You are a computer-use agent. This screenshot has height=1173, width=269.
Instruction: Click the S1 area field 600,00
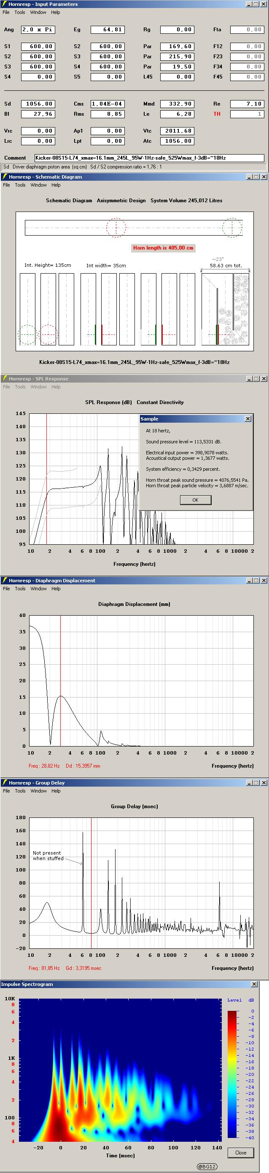pyautogui.click(x=38, y=46)
